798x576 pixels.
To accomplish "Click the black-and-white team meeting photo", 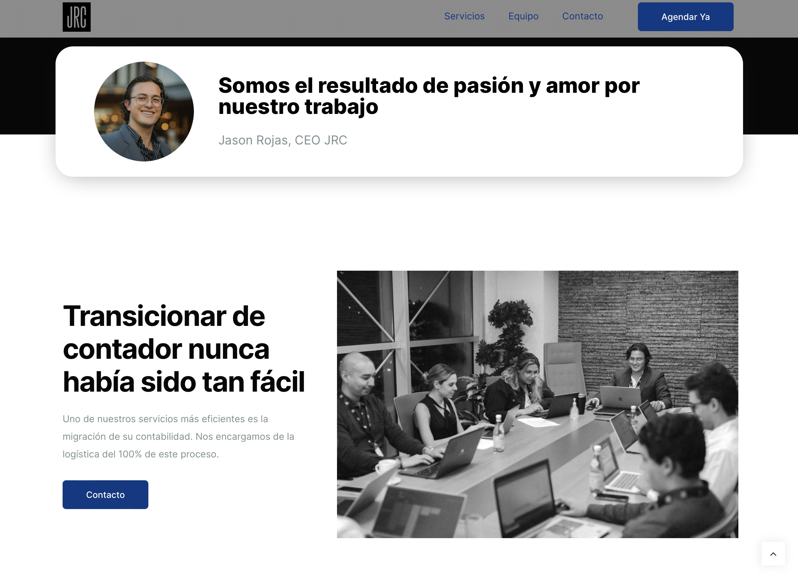I will pos(537,404).
